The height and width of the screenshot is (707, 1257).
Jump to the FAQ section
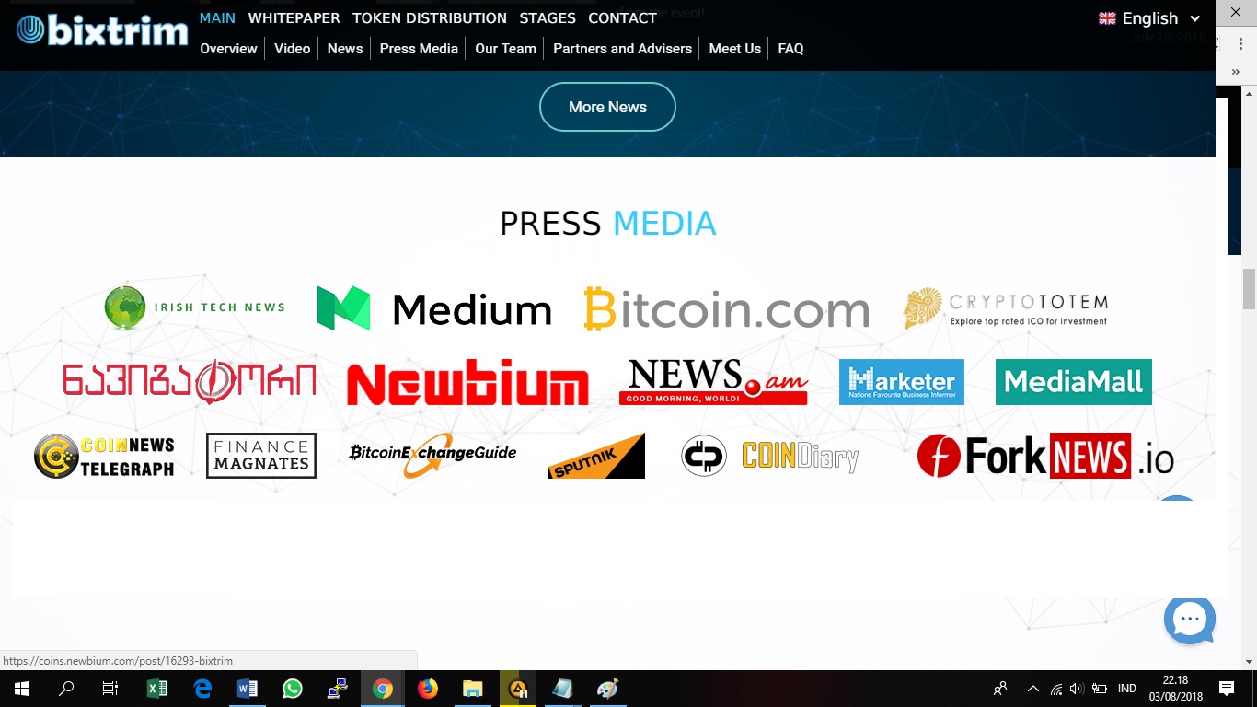pyautogui.click(x=790, y=49)
